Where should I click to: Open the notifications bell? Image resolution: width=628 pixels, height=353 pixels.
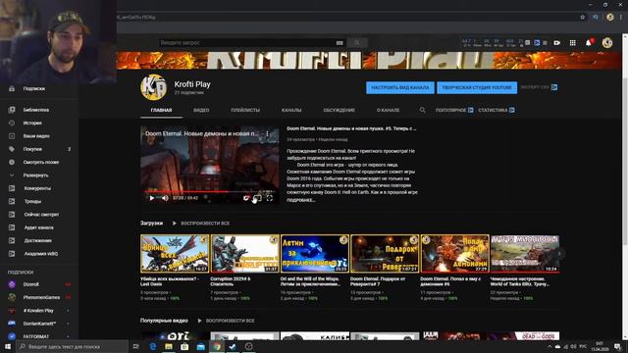coord(589,43)
